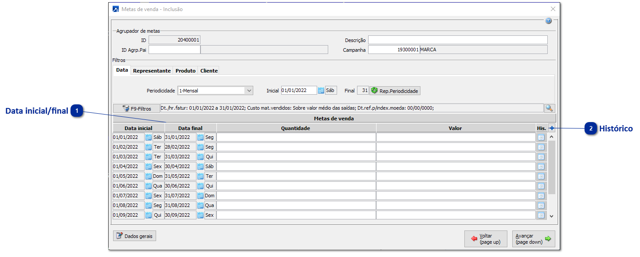The height and width of the screenshot is (257, 640).
Task: Open calendar for Data final 31/08/2022
Action: (200, 205)
